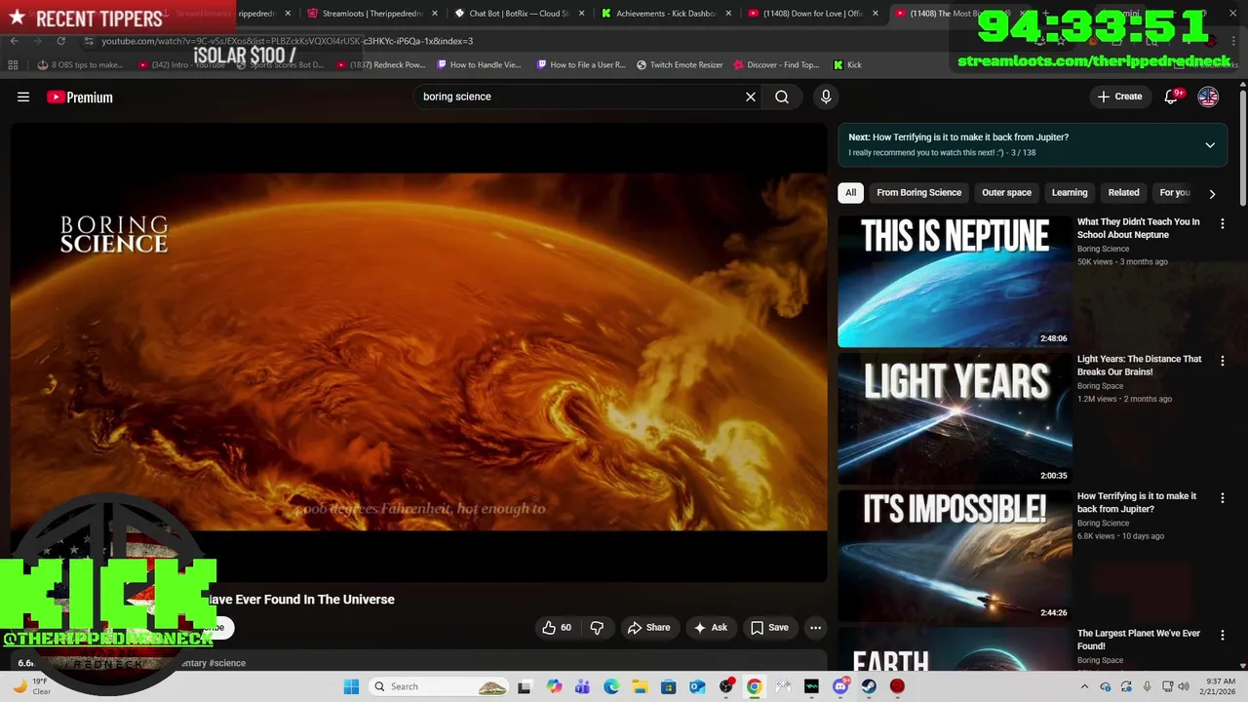Run search with magnifier button
The height and width of the screenshot is (702, 1248).
click(x=782, y=97)
